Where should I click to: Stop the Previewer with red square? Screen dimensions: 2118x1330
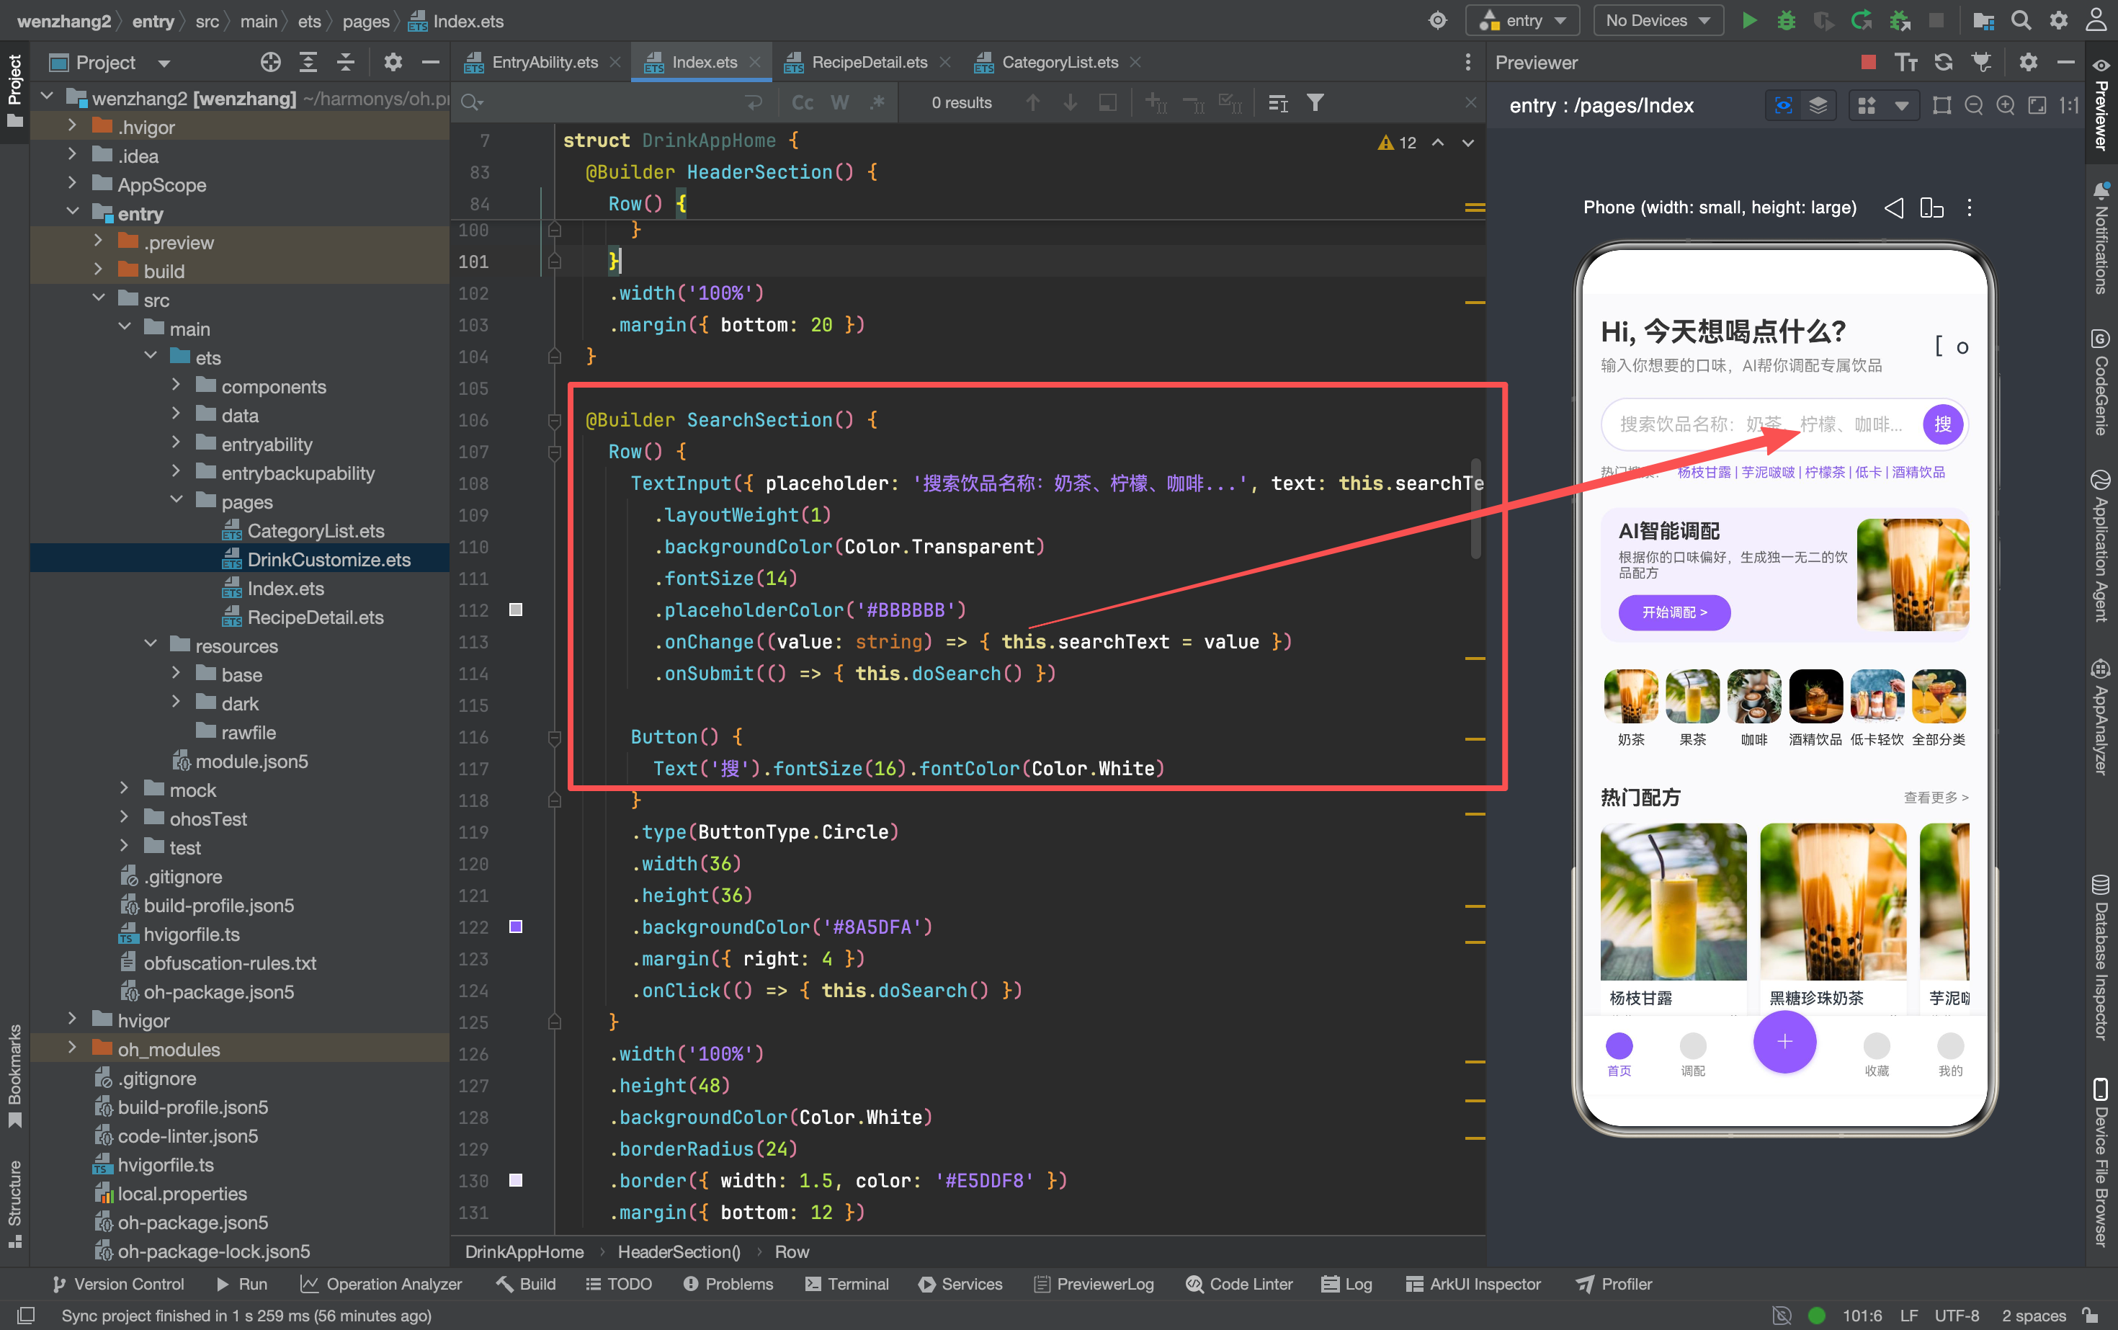point(1869,61)
